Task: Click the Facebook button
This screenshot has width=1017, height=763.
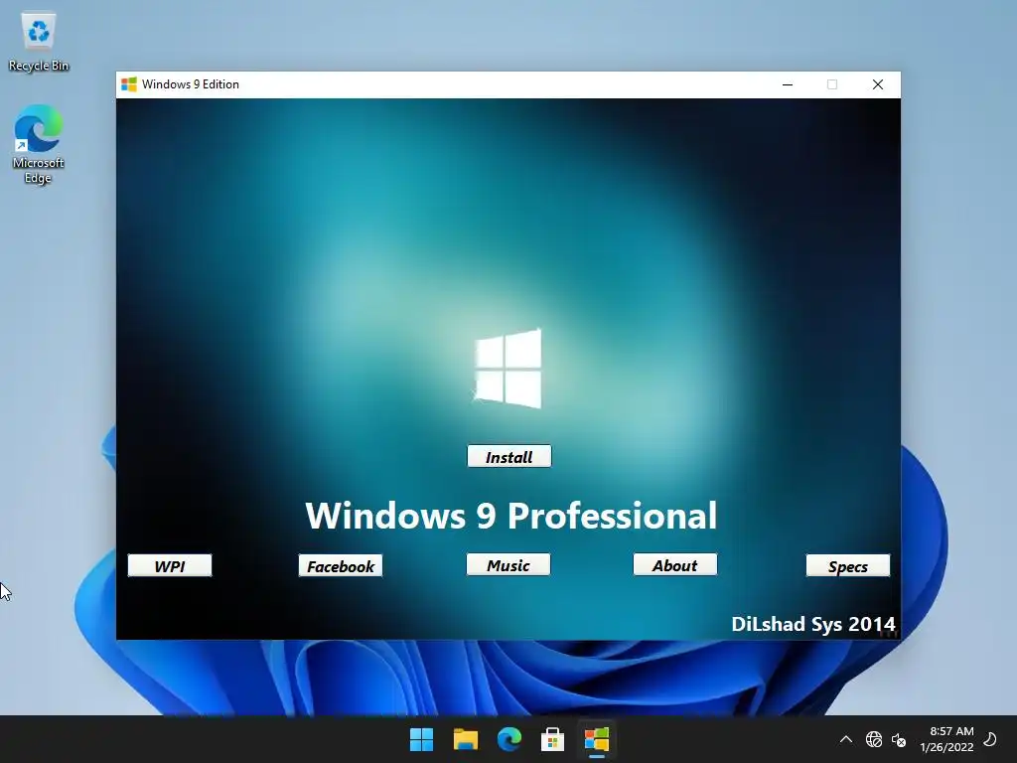Action: 341,565
